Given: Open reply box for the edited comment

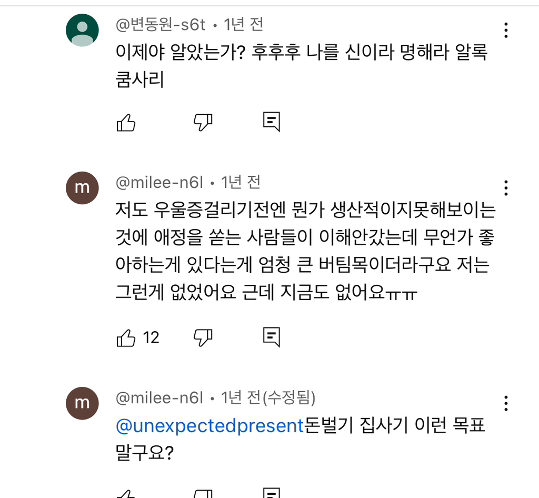Looking at the screenshot, I should [x=269, y=494].
